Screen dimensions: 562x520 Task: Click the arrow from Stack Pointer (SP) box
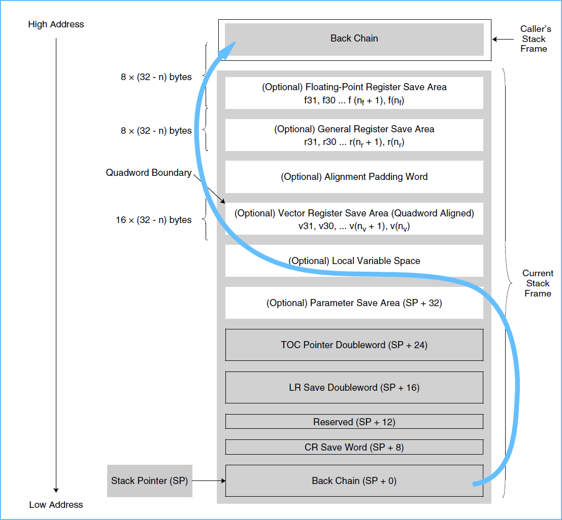coord(208,480)
